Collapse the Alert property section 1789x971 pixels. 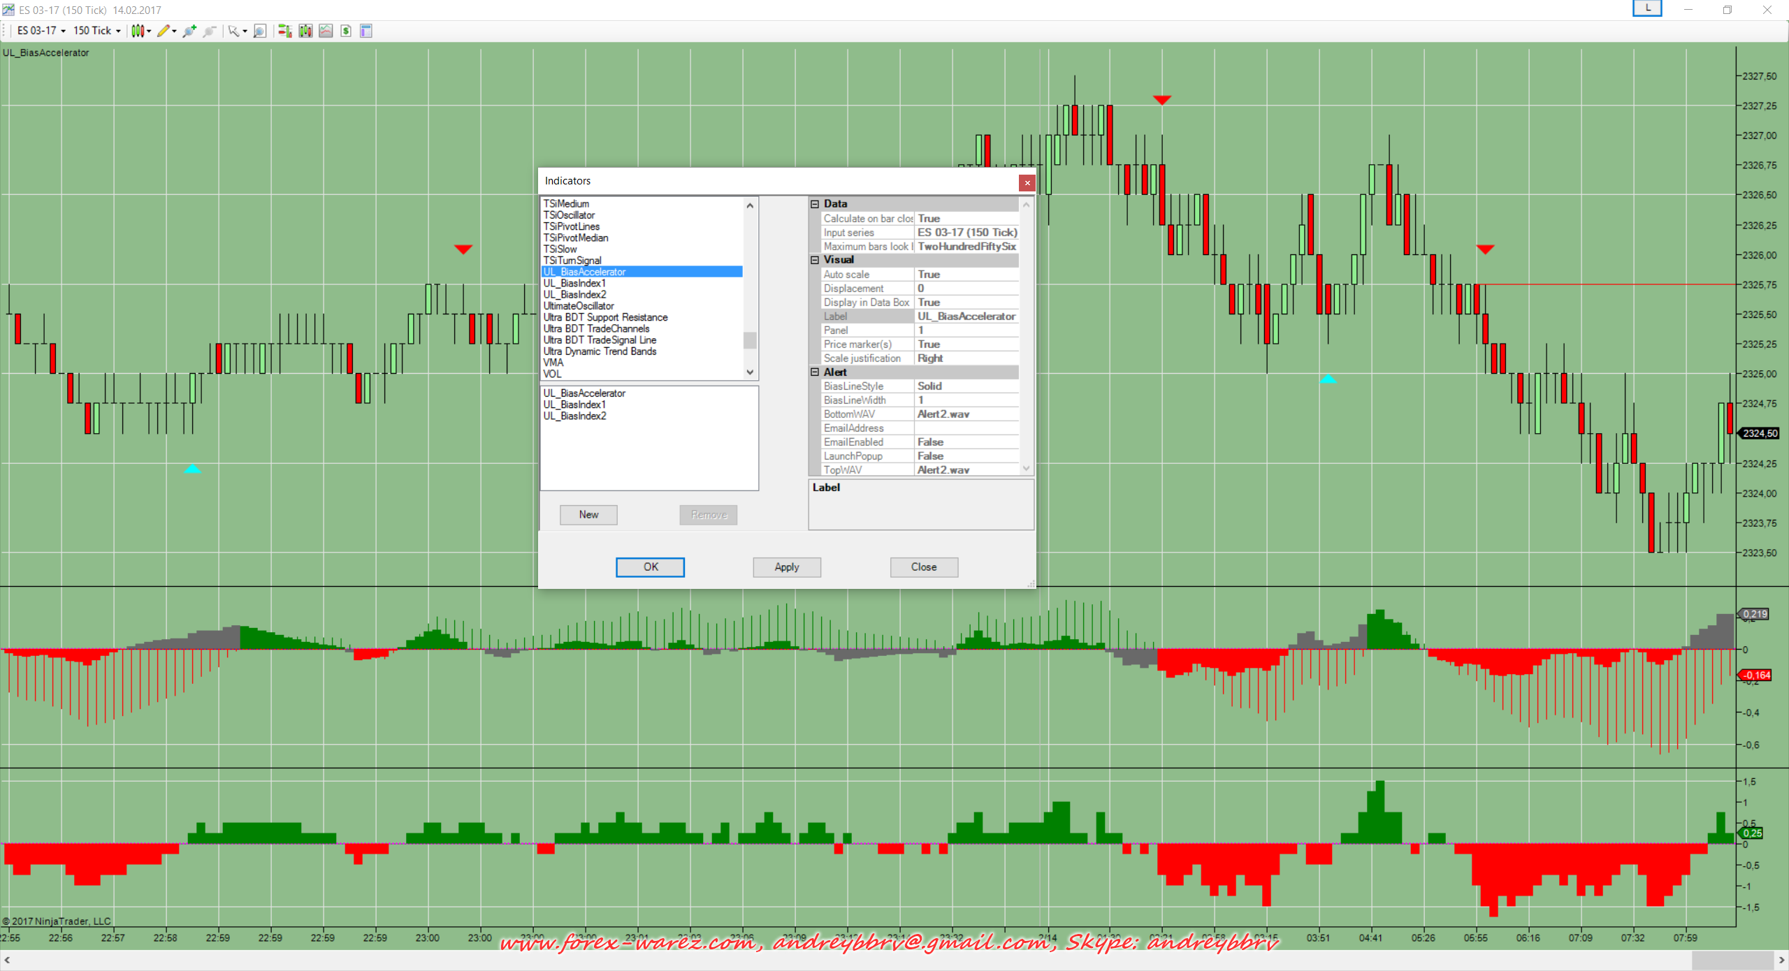tap(815, 372)
